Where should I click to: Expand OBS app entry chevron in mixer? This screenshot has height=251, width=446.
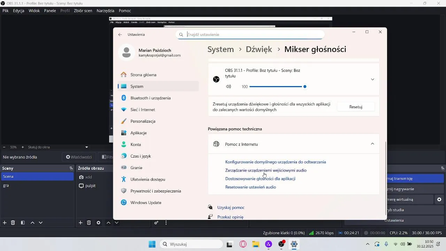(372, 79)
